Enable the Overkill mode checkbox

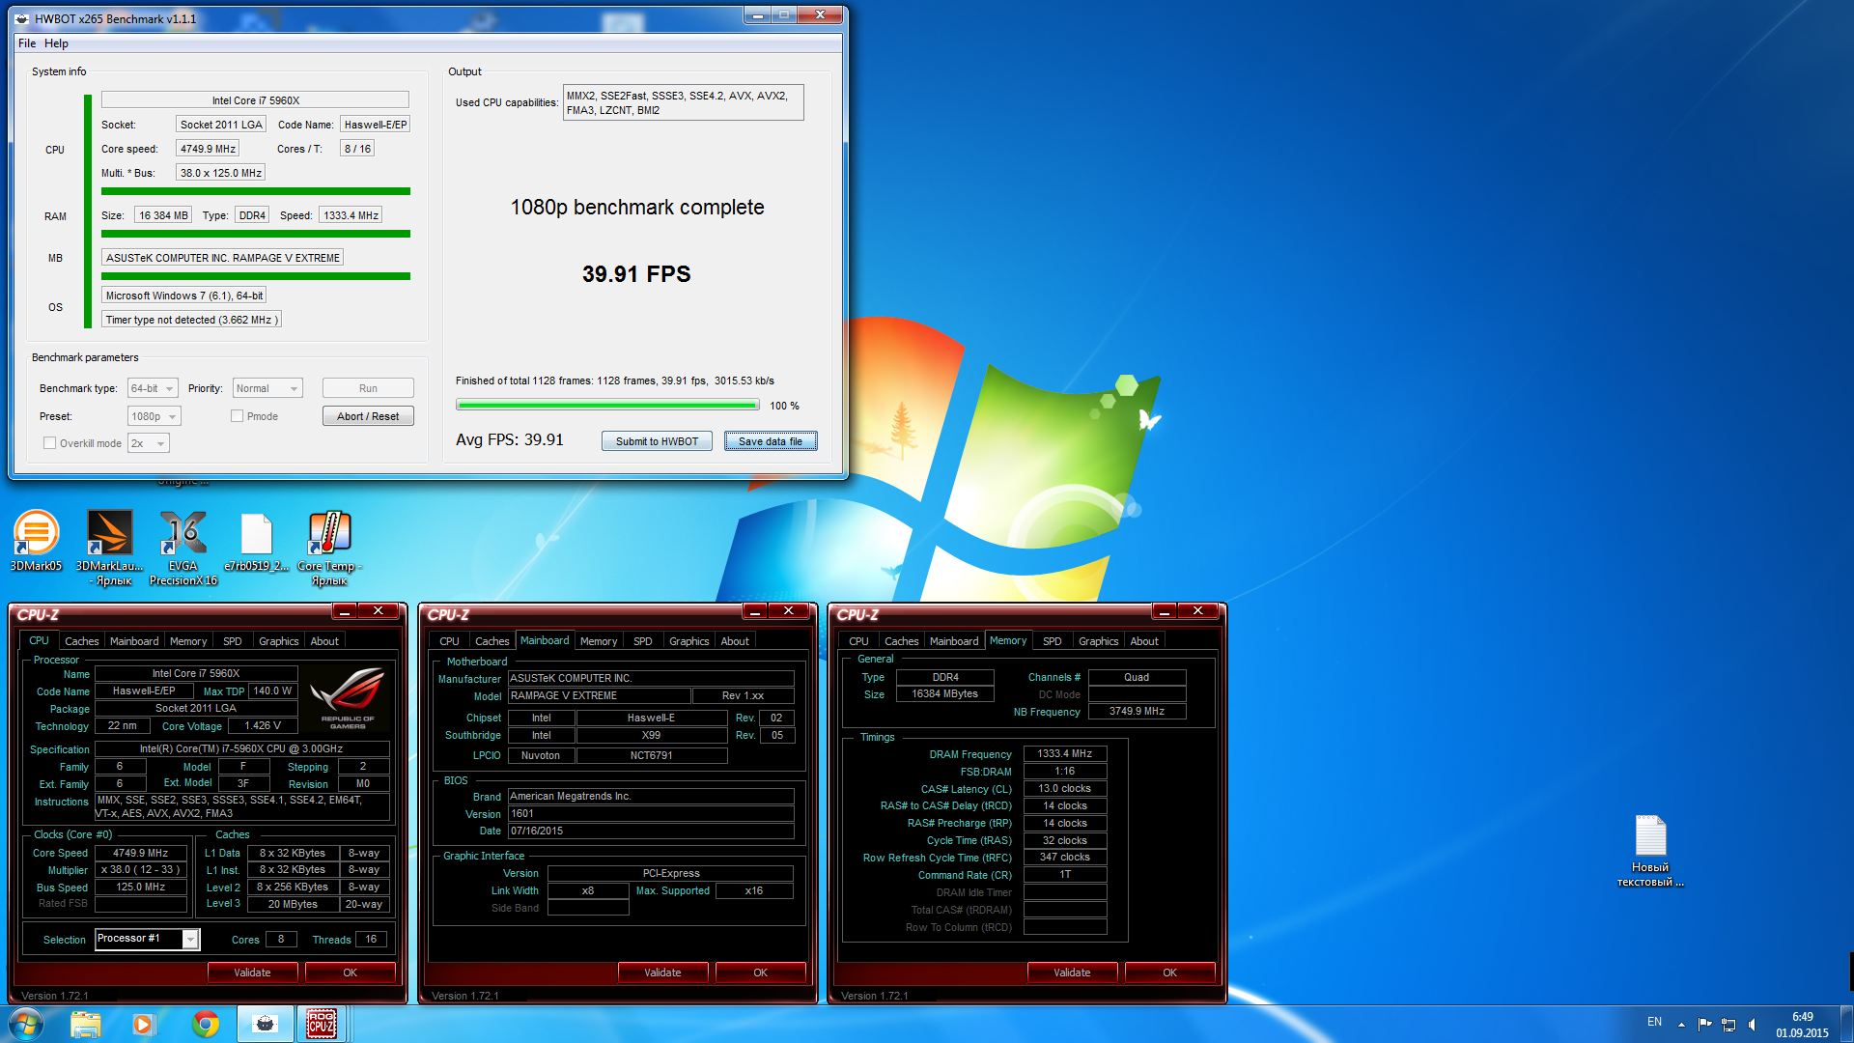49,443
